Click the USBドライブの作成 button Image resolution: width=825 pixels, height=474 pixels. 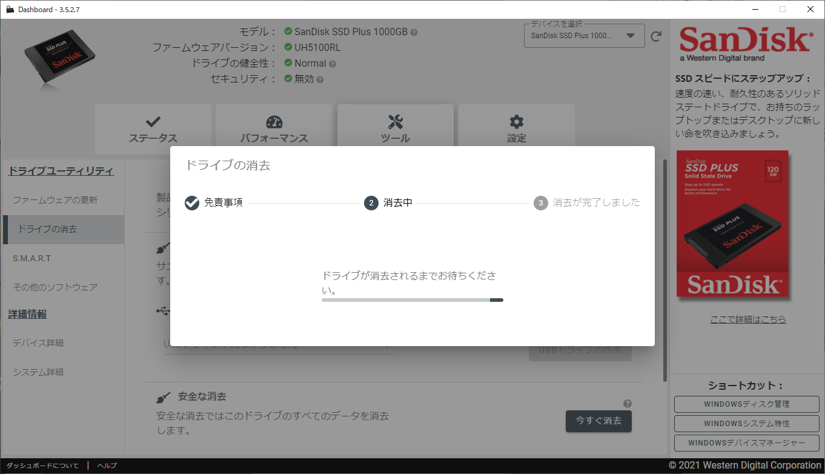[580, 350]
